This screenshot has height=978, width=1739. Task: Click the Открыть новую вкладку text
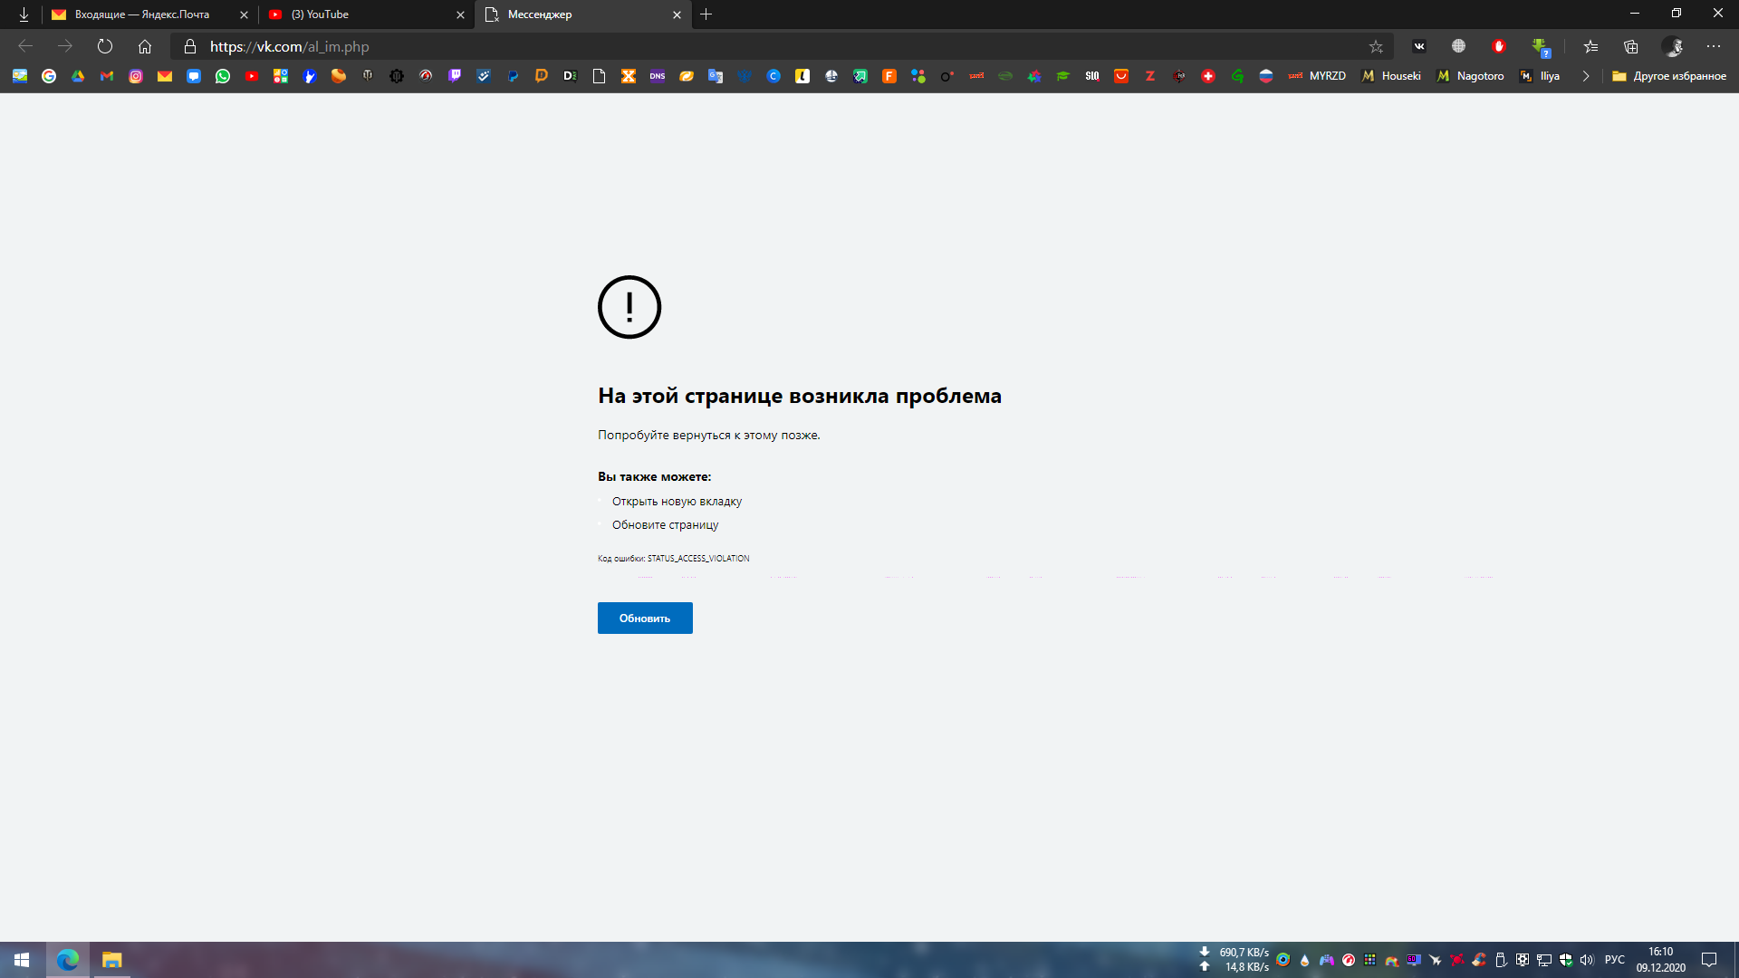tap(677, 501)
